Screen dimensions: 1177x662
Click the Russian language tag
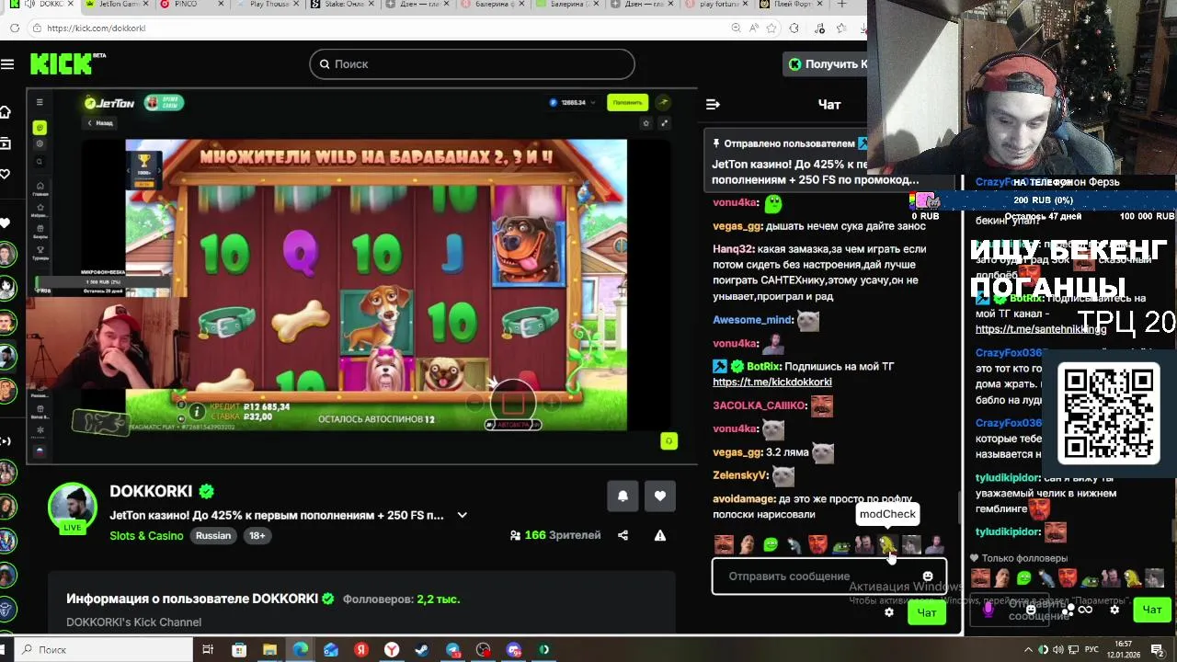pyautogui.click(x=212, y=535)
